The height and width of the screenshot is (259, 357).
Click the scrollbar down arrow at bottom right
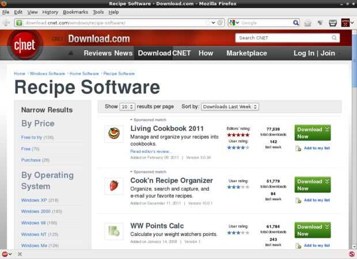pyautogui.click(x=354, y=247)
